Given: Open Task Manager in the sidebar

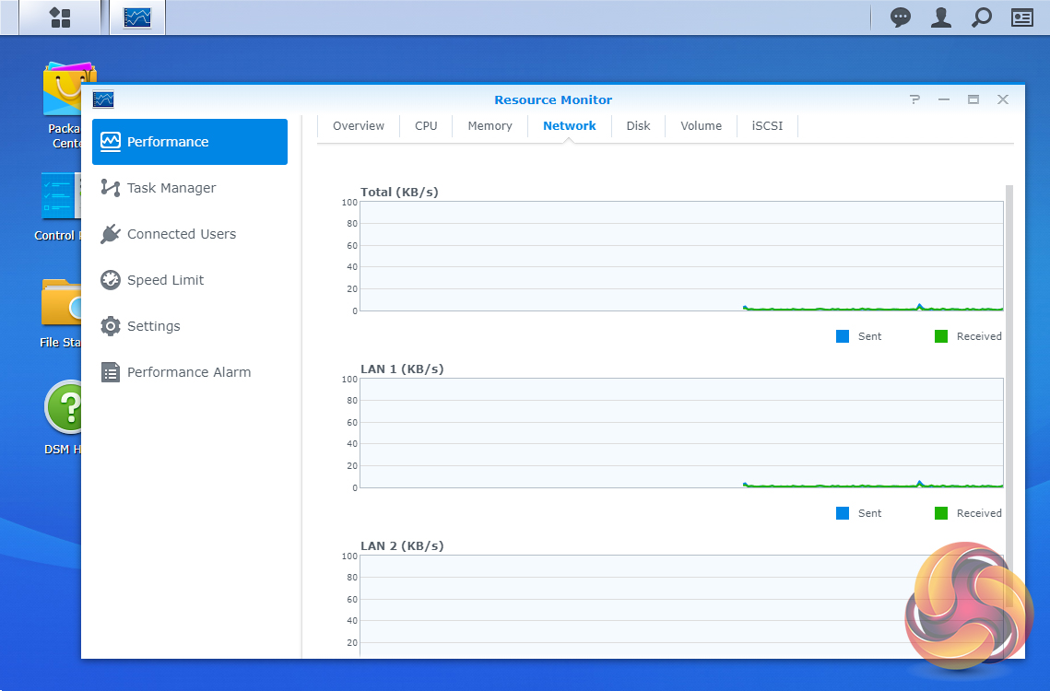Looking at the screenshot, I should pyautogui.click(x=171, y=188).
